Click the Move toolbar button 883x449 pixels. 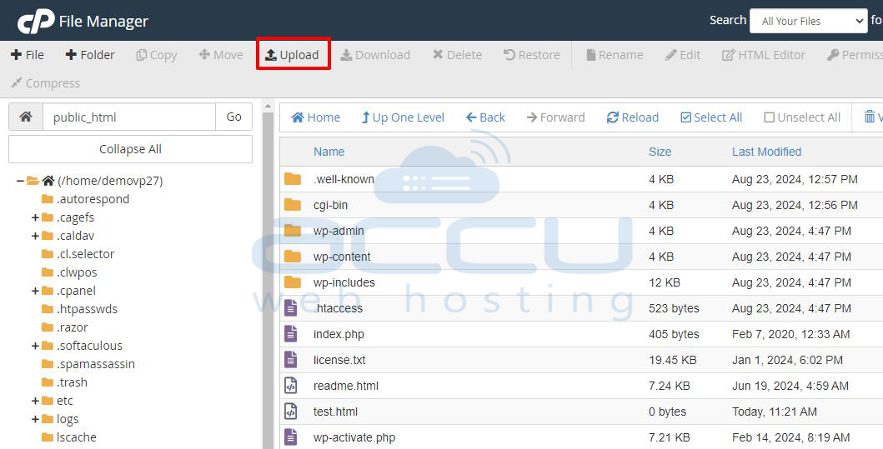pos(221,55)
